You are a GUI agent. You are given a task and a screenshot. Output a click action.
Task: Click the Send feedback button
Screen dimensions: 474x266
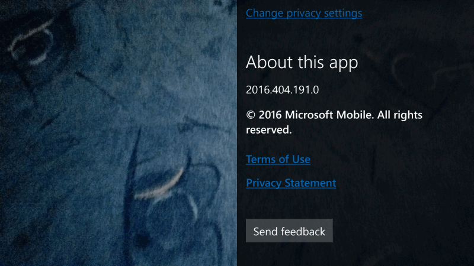click(x=289, y=231)
